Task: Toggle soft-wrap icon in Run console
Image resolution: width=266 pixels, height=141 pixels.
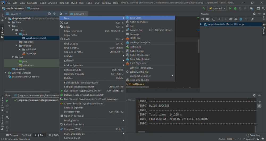Action: point(259,101)
